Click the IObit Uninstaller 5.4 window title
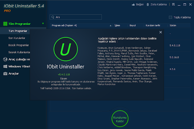Image resolution: width=194 pixels, height=129 pixels. click(24, 6)
